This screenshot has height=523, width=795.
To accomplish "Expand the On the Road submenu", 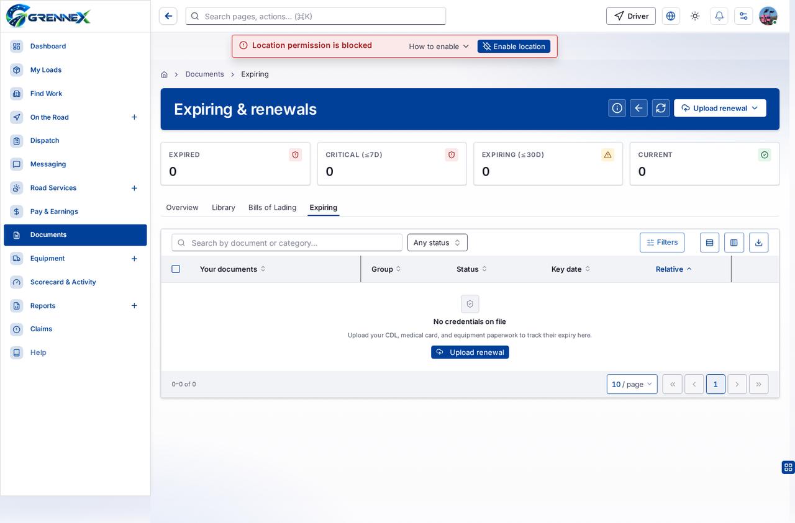I will (134, 117).
